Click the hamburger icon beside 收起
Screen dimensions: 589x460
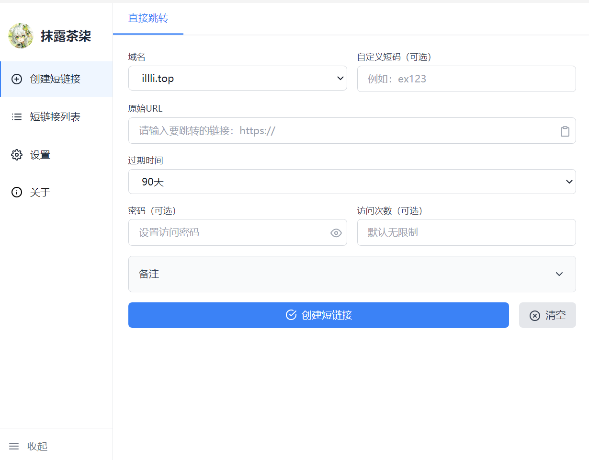click(14, 446)
